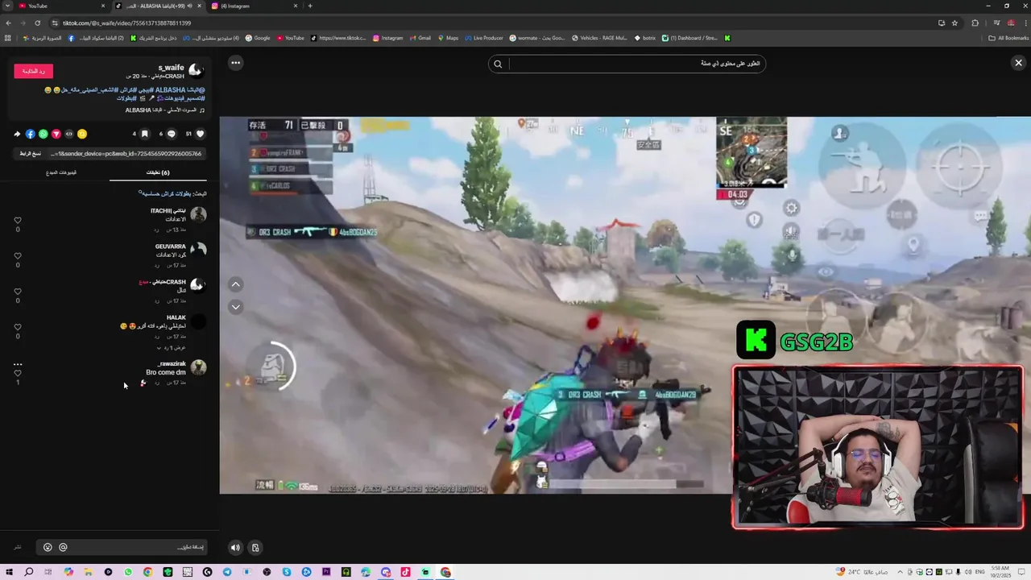Image resolution: width=1031 pixels, height=580 pixels.
Task: Open TikTok app from the taskbar
Action: (x=405, y=572)
